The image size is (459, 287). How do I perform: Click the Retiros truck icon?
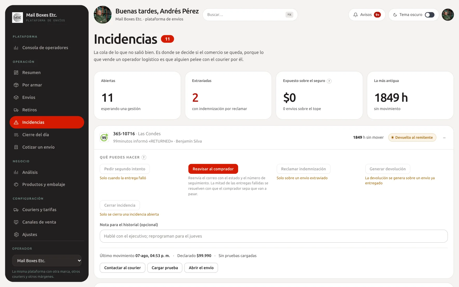point(16,110)
